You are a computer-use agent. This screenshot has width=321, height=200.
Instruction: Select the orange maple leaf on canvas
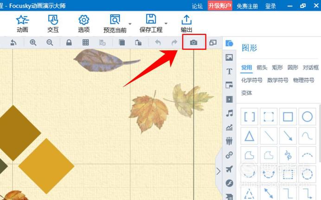tap(149, 112)
